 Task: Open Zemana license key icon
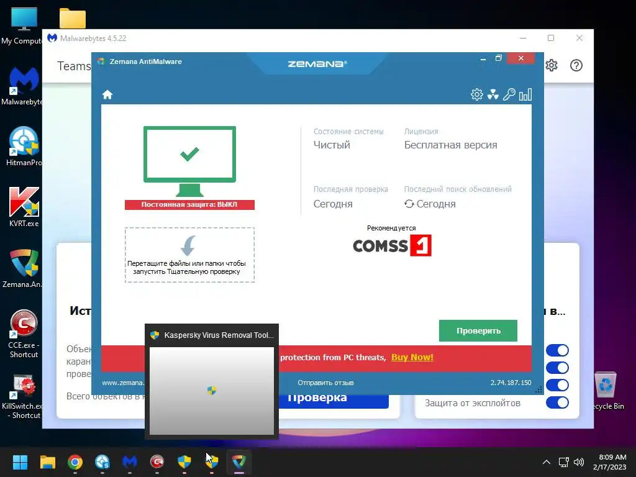pyautogui.click(x=509, y=94)
